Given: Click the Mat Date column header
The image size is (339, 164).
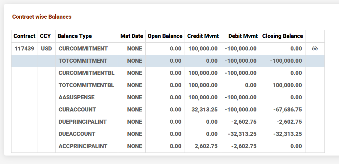Looking at the screenshot, I should [132, 36].
